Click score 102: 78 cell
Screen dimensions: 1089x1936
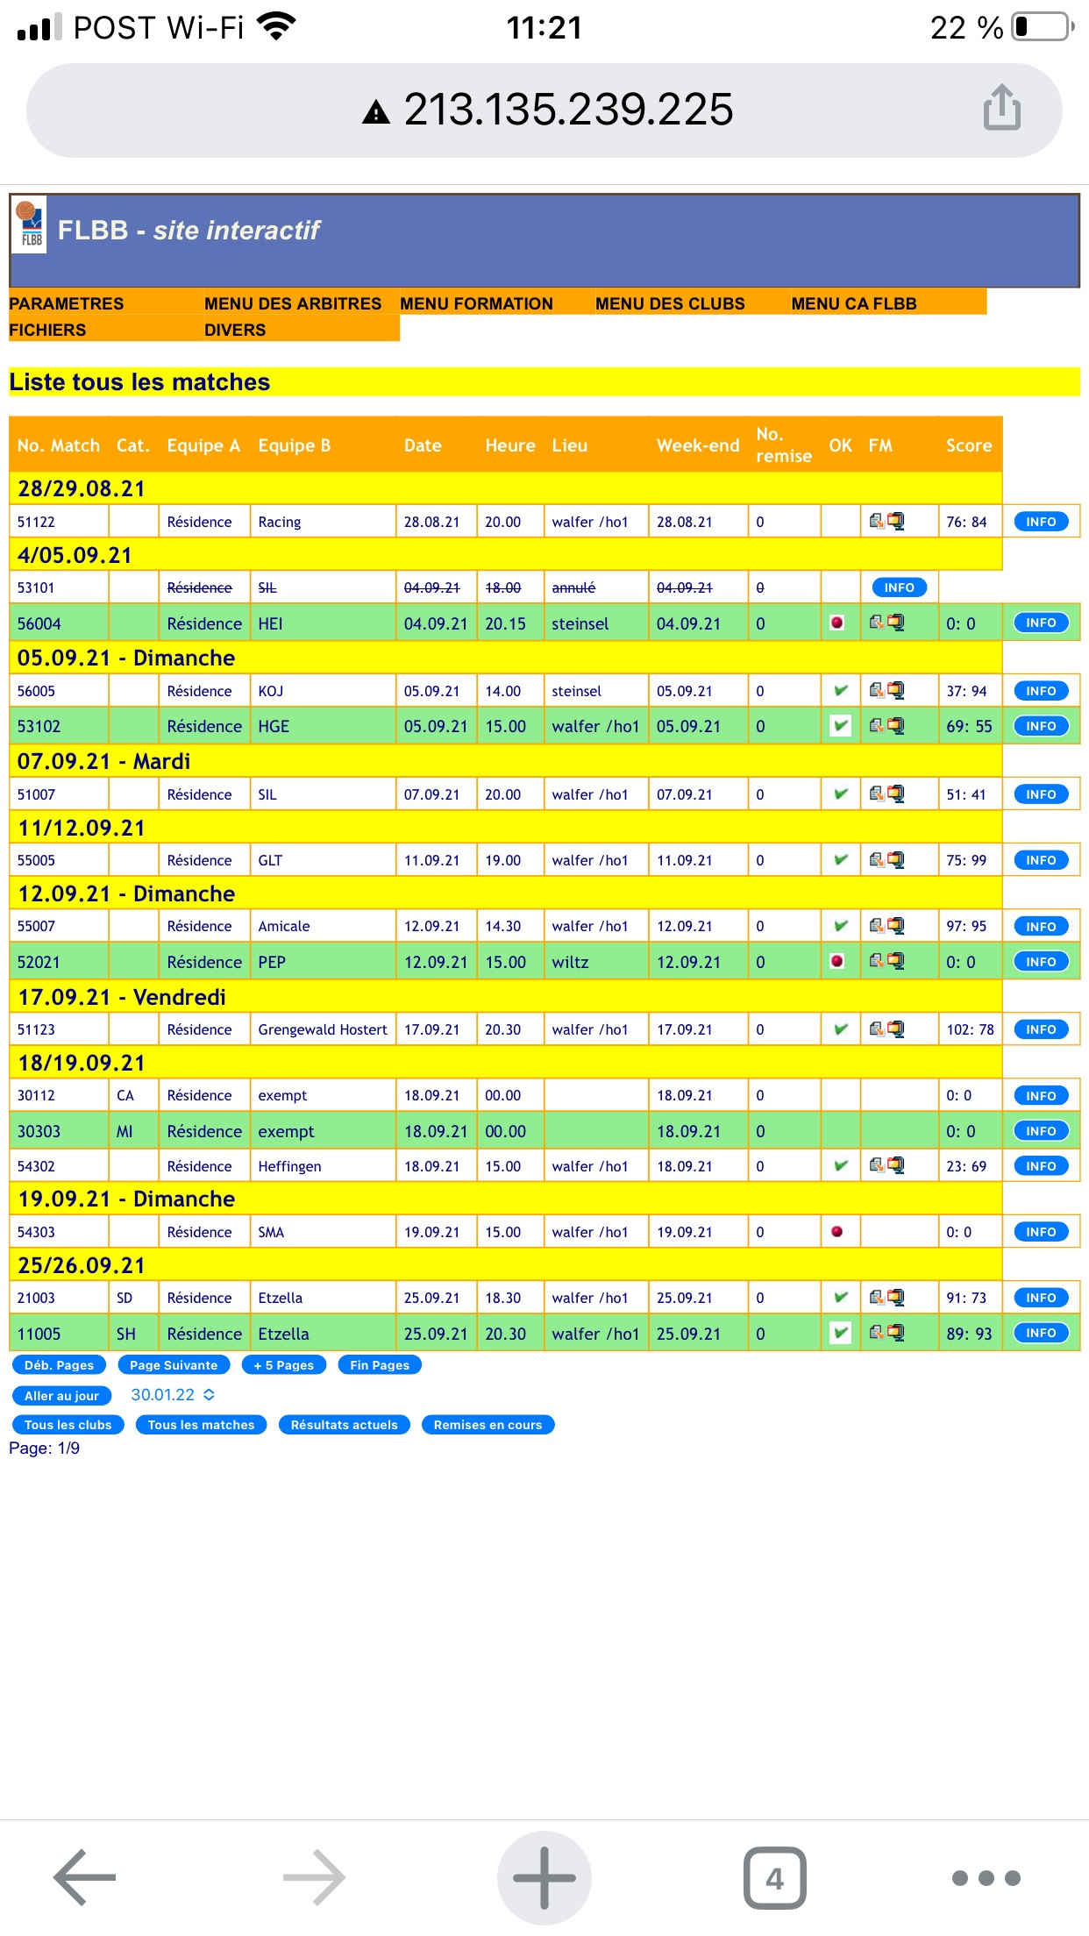click(x=970, y=1029)
